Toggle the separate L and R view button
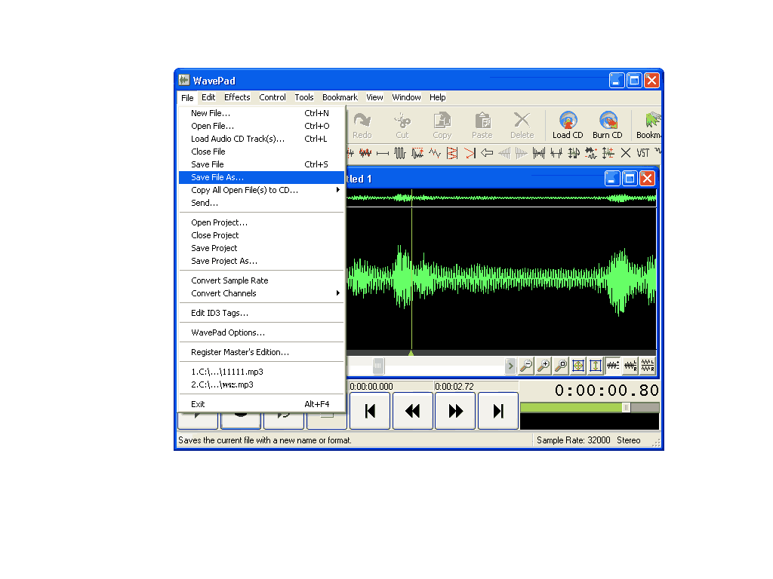The width and height of the screenshot is (773, 579). pos(647,366)
